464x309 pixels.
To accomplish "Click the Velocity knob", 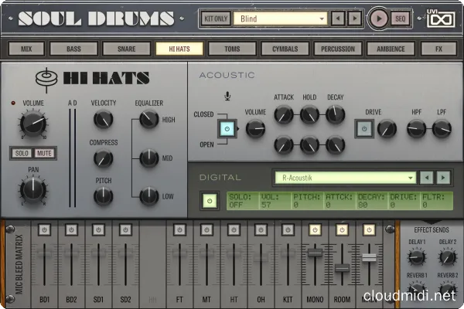I will (104, 120).
